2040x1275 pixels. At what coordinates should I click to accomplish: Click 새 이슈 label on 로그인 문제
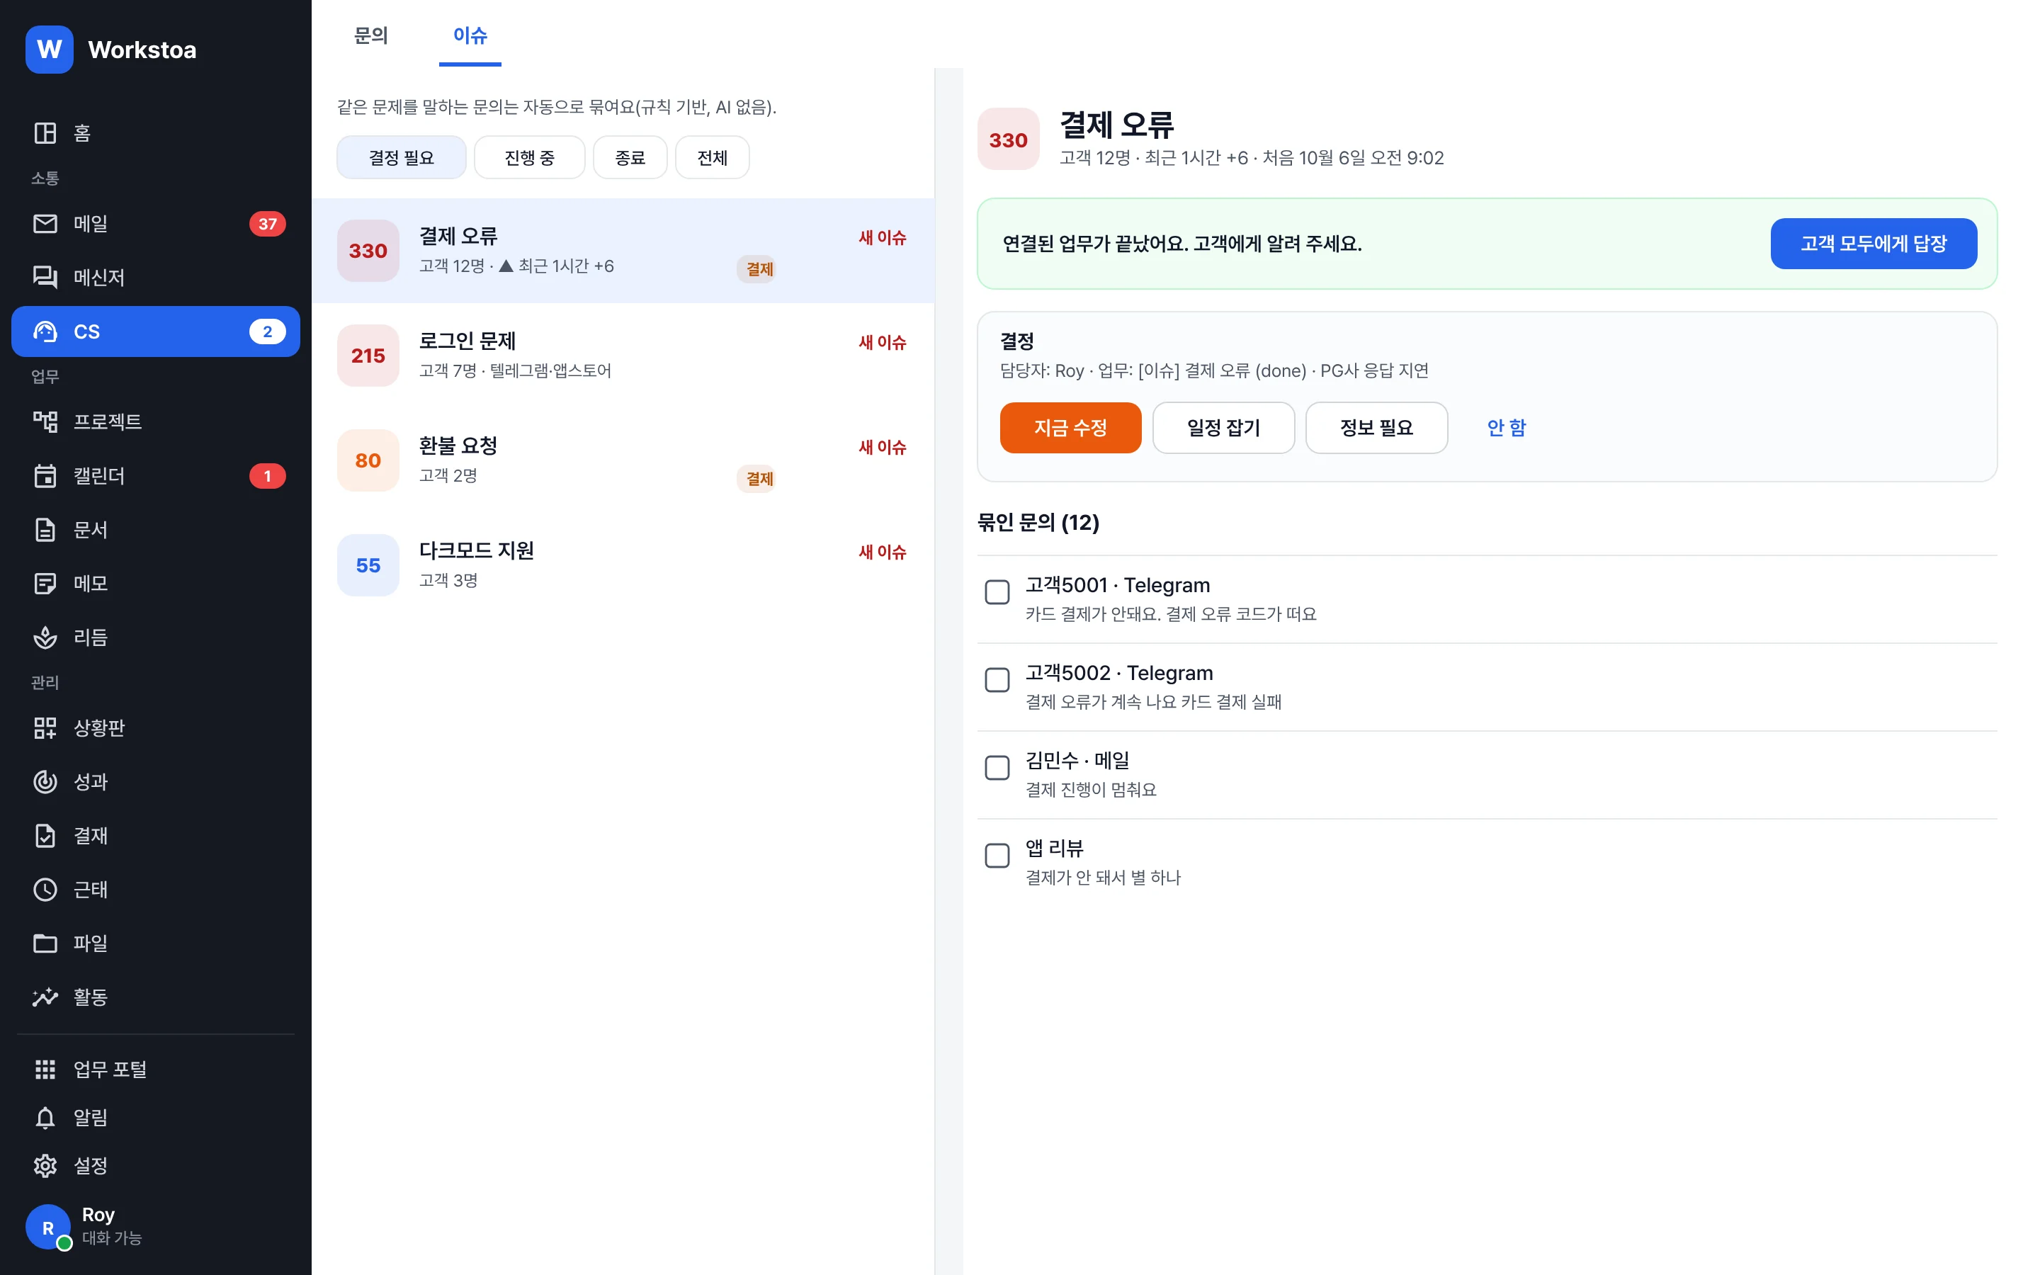882,342
